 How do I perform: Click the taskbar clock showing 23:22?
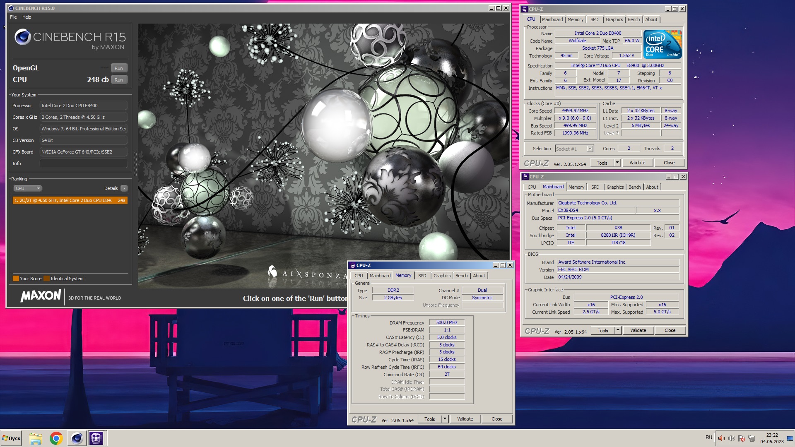(x=772, y=438)
